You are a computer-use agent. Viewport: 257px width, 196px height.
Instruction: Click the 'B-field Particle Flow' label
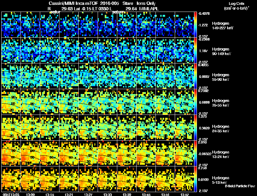(x=240, y=186)
